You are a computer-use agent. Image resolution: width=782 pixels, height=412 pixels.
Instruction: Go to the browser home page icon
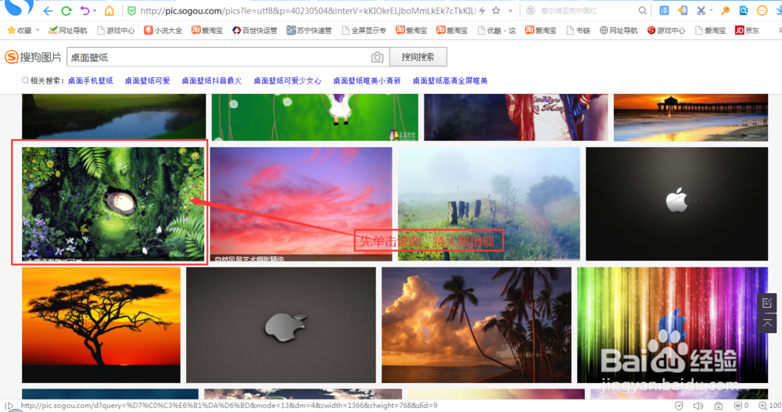click(109, 10)
